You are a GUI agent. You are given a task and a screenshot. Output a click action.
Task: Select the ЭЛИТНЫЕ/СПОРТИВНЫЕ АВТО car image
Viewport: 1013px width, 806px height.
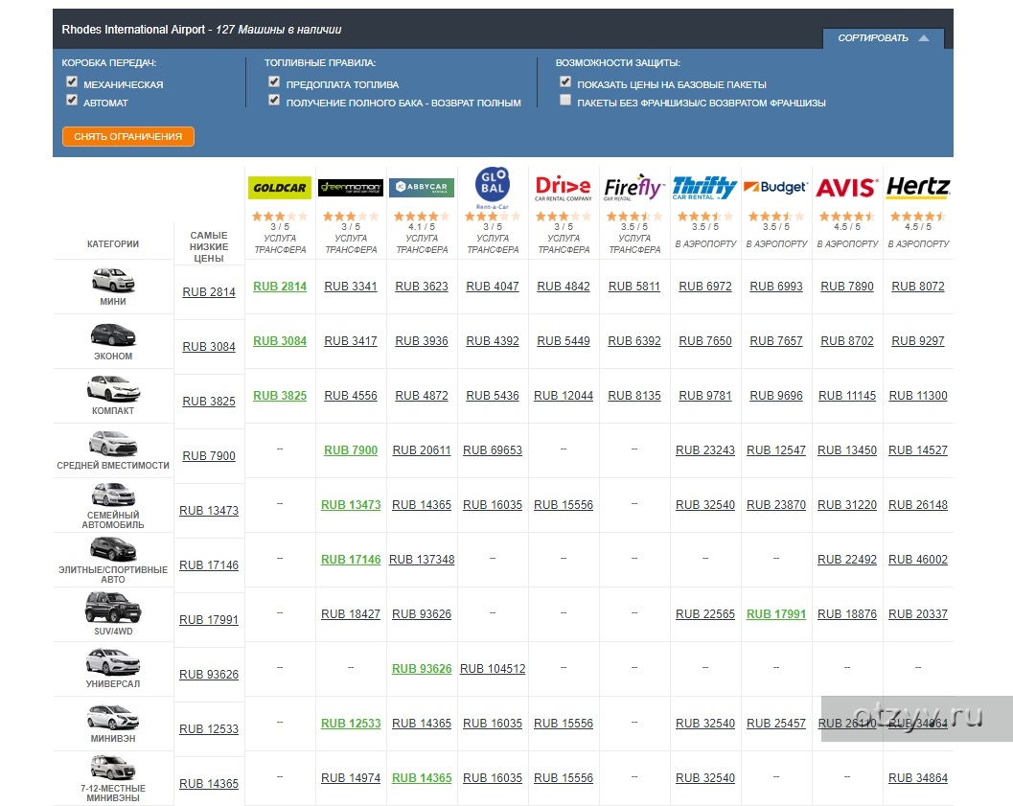click(x=113, y=549)
